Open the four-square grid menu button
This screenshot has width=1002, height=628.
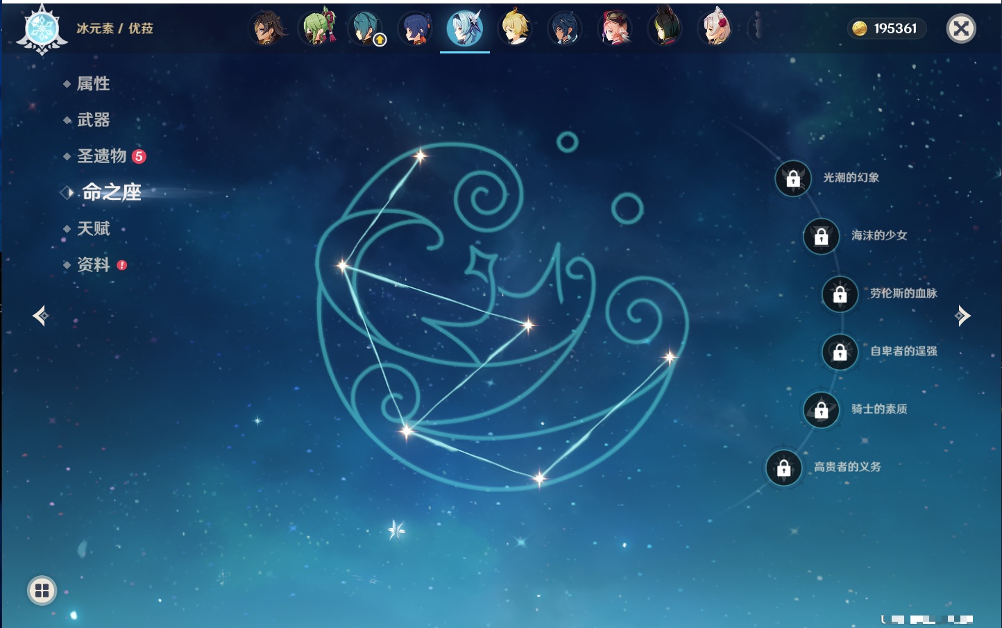tap(42, 591)
